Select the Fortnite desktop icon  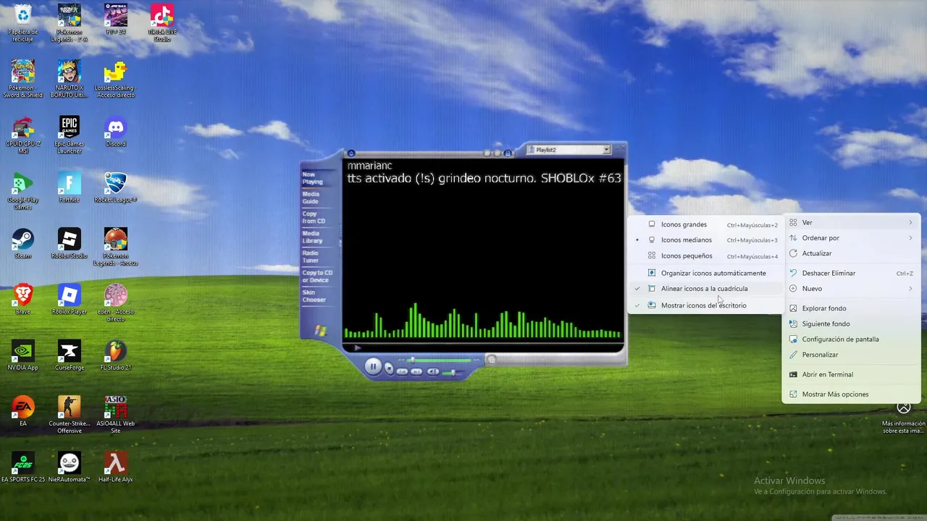click(69, 187)
